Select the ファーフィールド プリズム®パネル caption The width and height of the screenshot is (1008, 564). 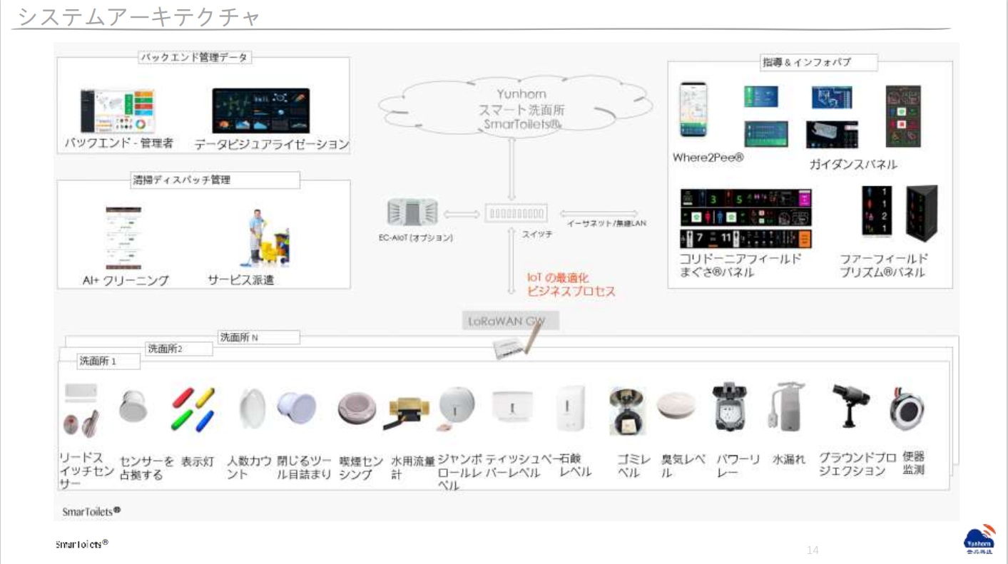(x=883, y=265)
